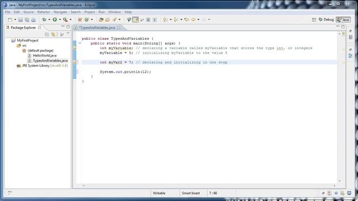Navigate forward with greyed right arrow
Image resolution: width=358 pixels, height=201 pixels.
coord(204,20)
